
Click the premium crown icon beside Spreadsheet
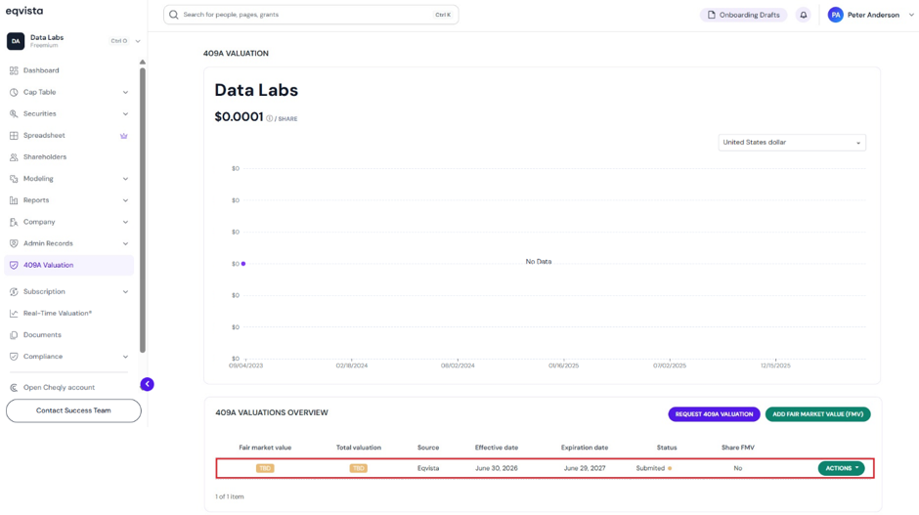(x=123, y=135)
